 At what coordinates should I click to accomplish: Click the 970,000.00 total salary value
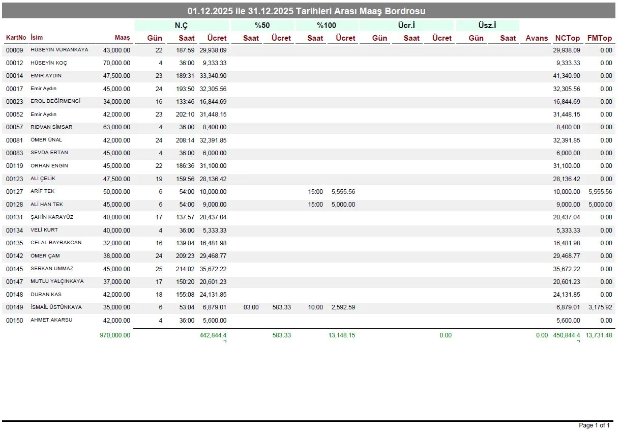(115, 335)
